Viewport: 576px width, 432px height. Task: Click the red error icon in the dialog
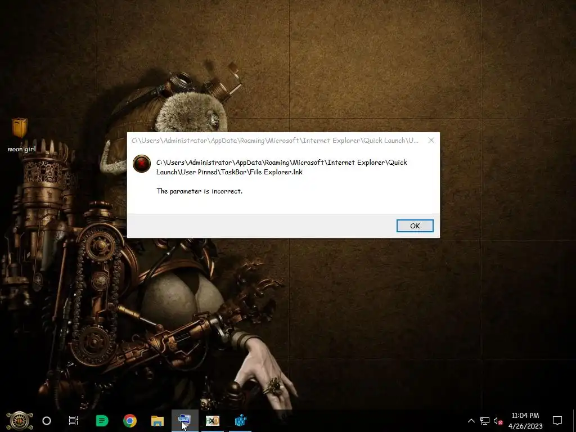coord(142,164)
